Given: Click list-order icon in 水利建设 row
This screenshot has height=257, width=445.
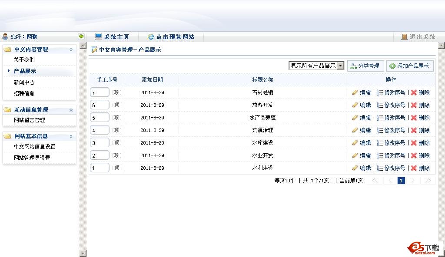Looking at the screenshot, I should pos(380,168).
